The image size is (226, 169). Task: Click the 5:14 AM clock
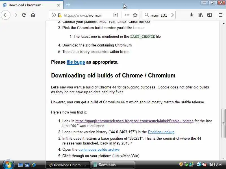click(x=215, y=164)
